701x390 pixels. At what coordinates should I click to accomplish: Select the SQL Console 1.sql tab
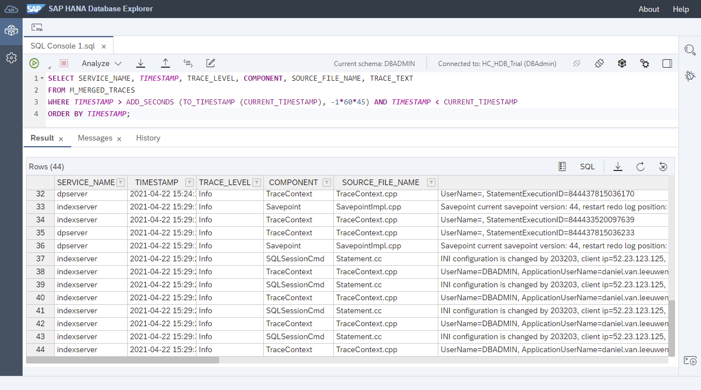pyautogui.click(x=63, y=46)
